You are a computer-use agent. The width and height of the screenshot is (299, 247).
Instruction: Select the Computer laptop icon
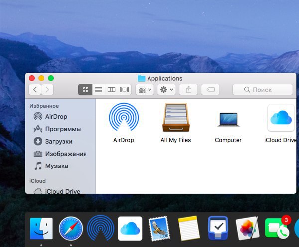pos(228,119)
